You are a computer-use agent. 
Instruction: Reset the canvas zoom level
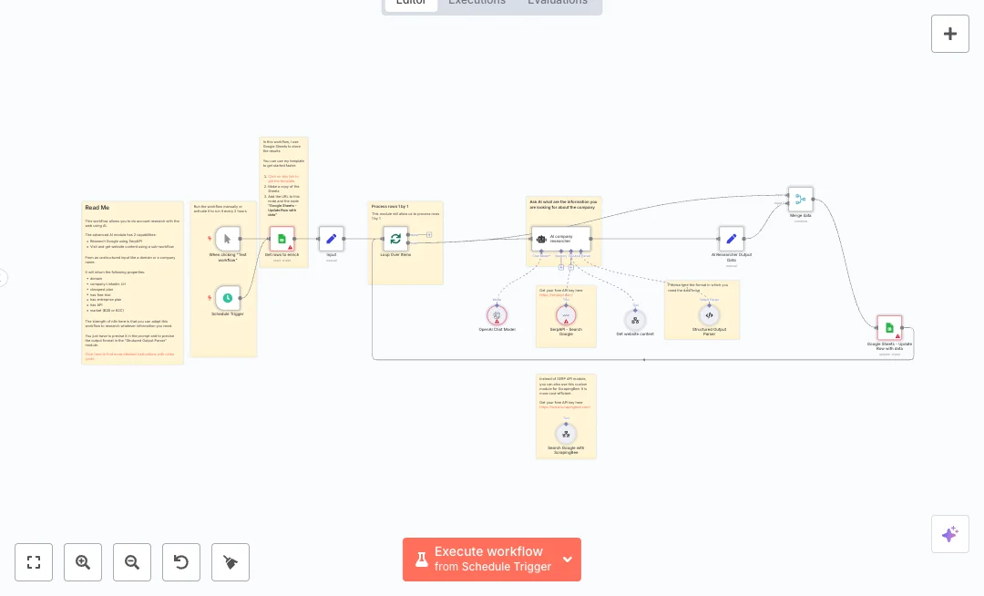[x=181, y=562]
